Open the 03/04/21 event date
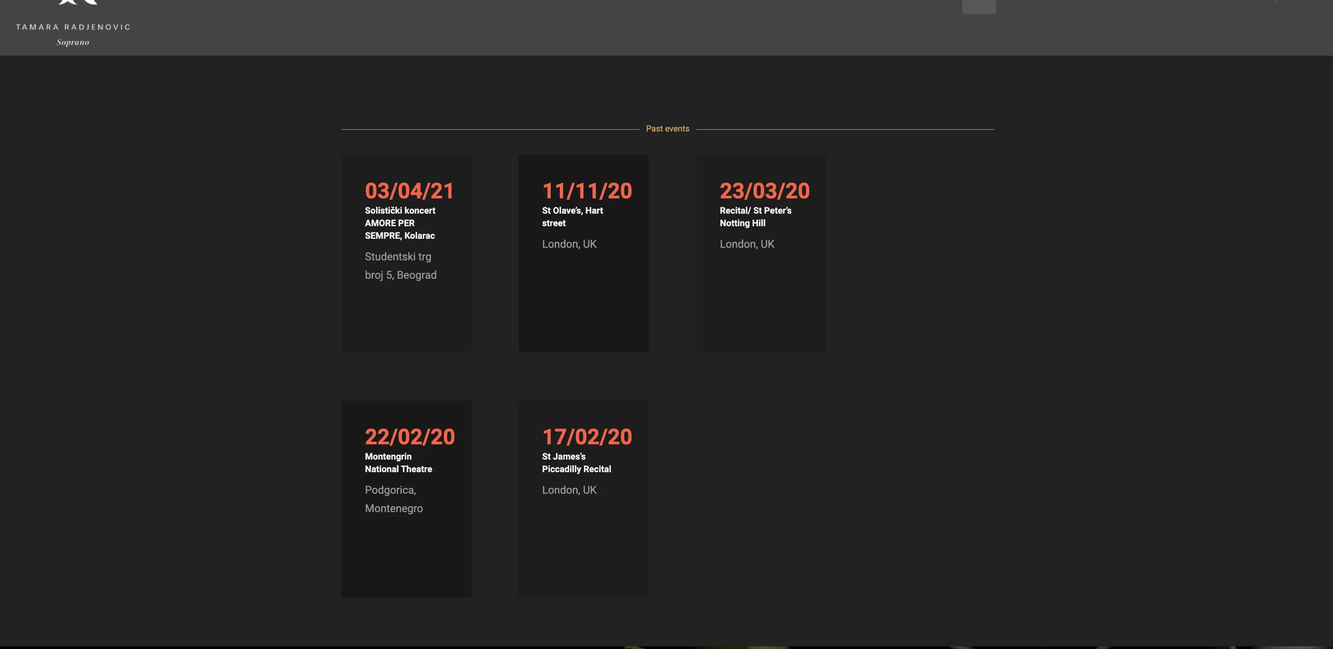Image resolution: width=1333 pixels, height=649 pixels. pos(409,191)
